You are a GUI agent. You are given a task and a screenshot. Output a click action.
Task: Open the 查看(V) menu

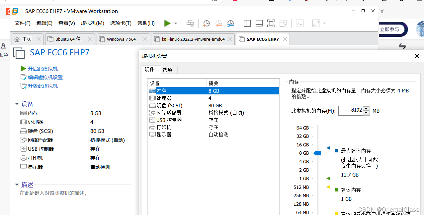67,23
